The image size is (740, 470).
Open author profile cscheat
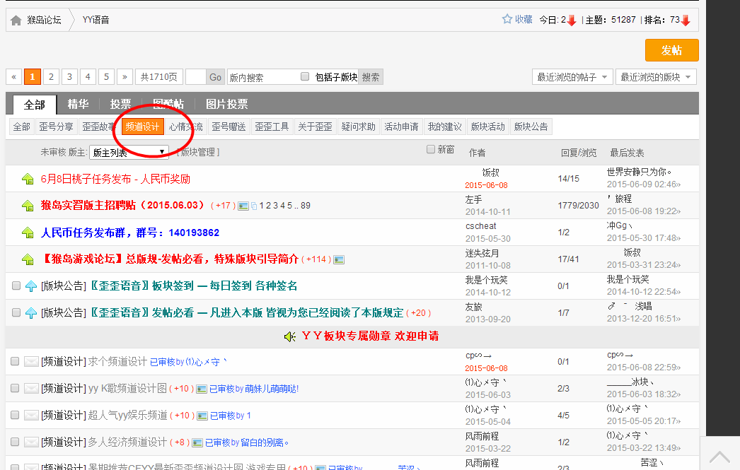(x=481, y=226)
